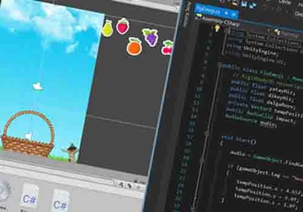Pick the purple grapes sprite
The width and height of the screenshot is (303, 212).
click(150, 37)
